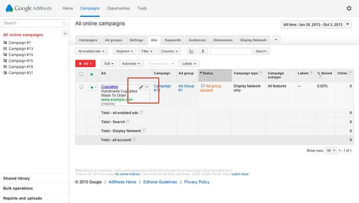This screenshot has height=203, width=359.
Task: Open help for Total - all enabled ads
Action: click(141, 112)
